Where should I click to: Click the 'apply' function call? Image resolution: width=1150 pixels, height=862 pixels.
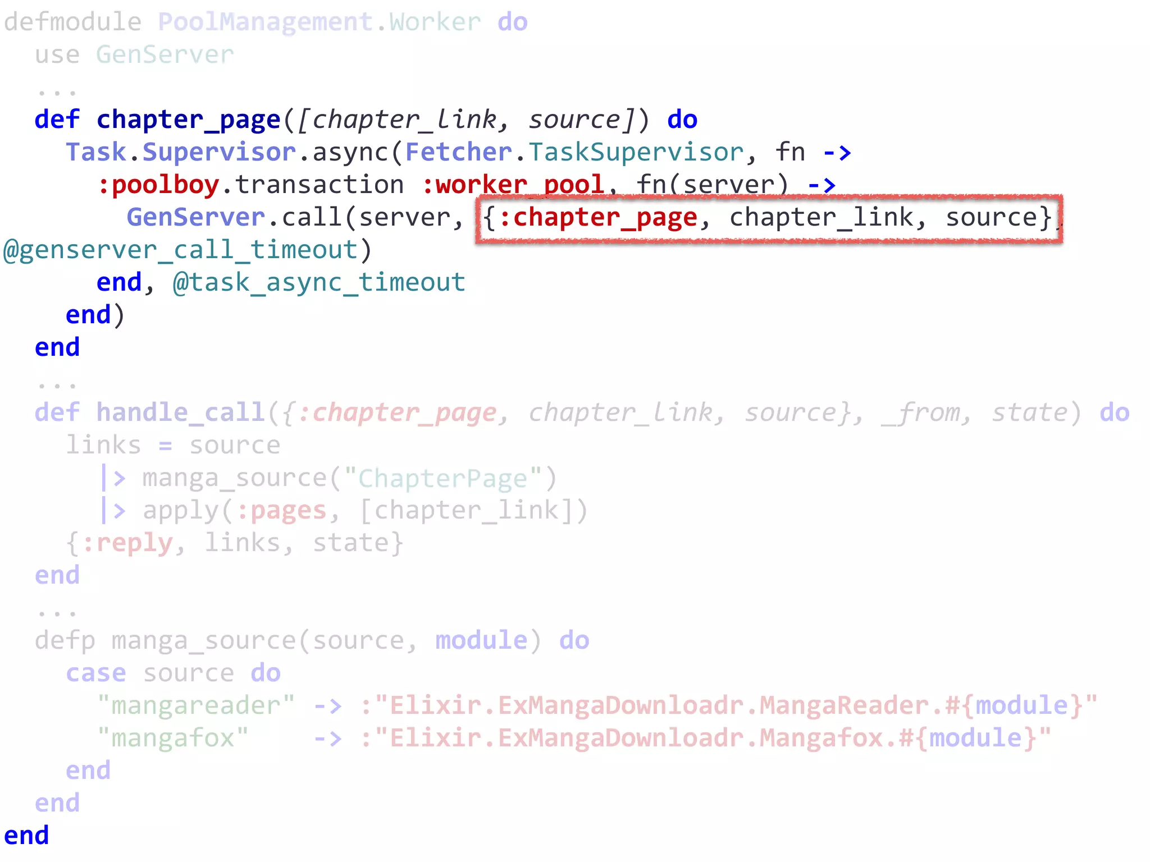tap(180, 511)
